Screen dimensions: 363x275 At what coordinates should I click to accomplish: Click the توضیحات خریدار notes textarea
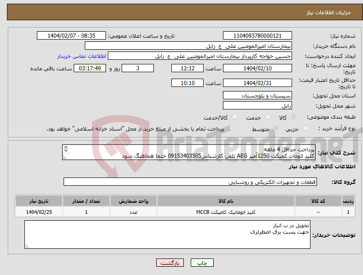[x=167, y=235]
